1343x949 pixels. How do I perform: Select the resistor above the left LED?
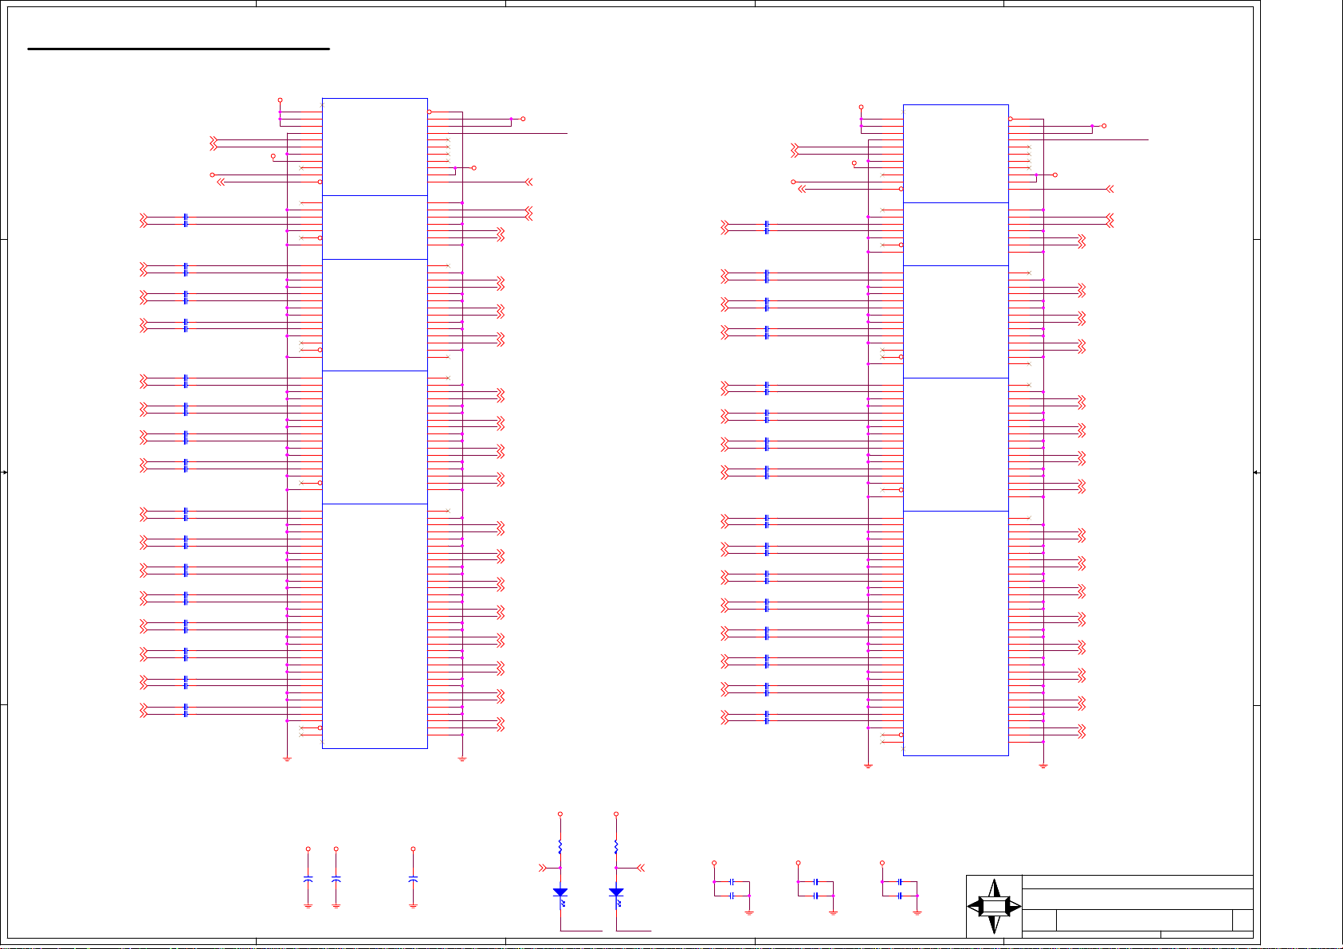click(x=560, y=846)
